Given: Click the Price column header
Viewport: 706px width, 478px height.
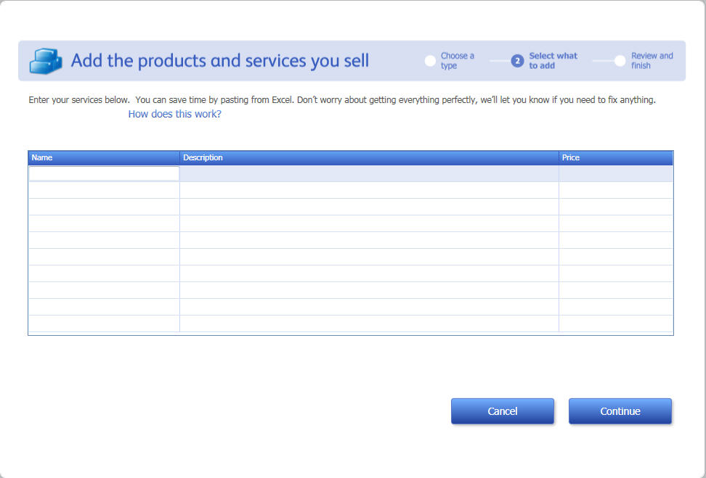Looking at the screenshot, I should click(615, 157).
